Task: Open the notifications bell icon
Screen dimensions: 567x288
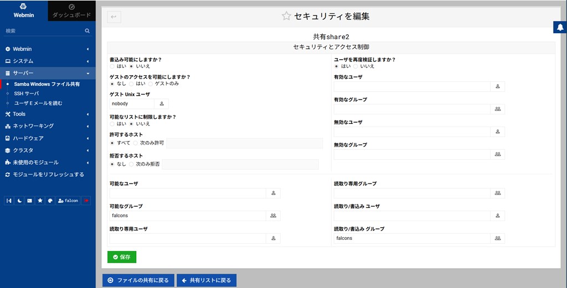Action: point(560,28)
